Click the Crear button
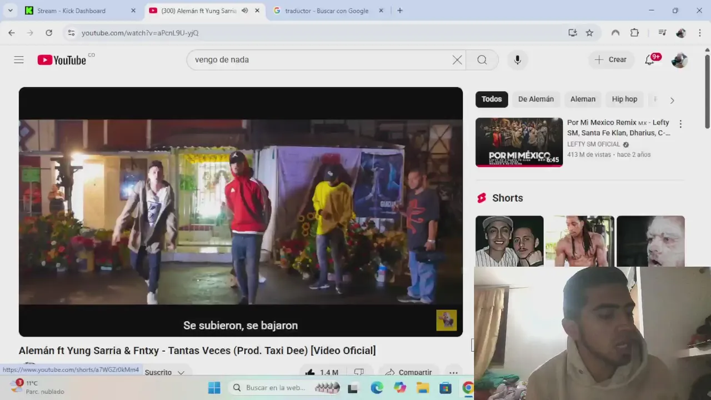This screenshot has width=711, height=400. (x=610, y=59)
